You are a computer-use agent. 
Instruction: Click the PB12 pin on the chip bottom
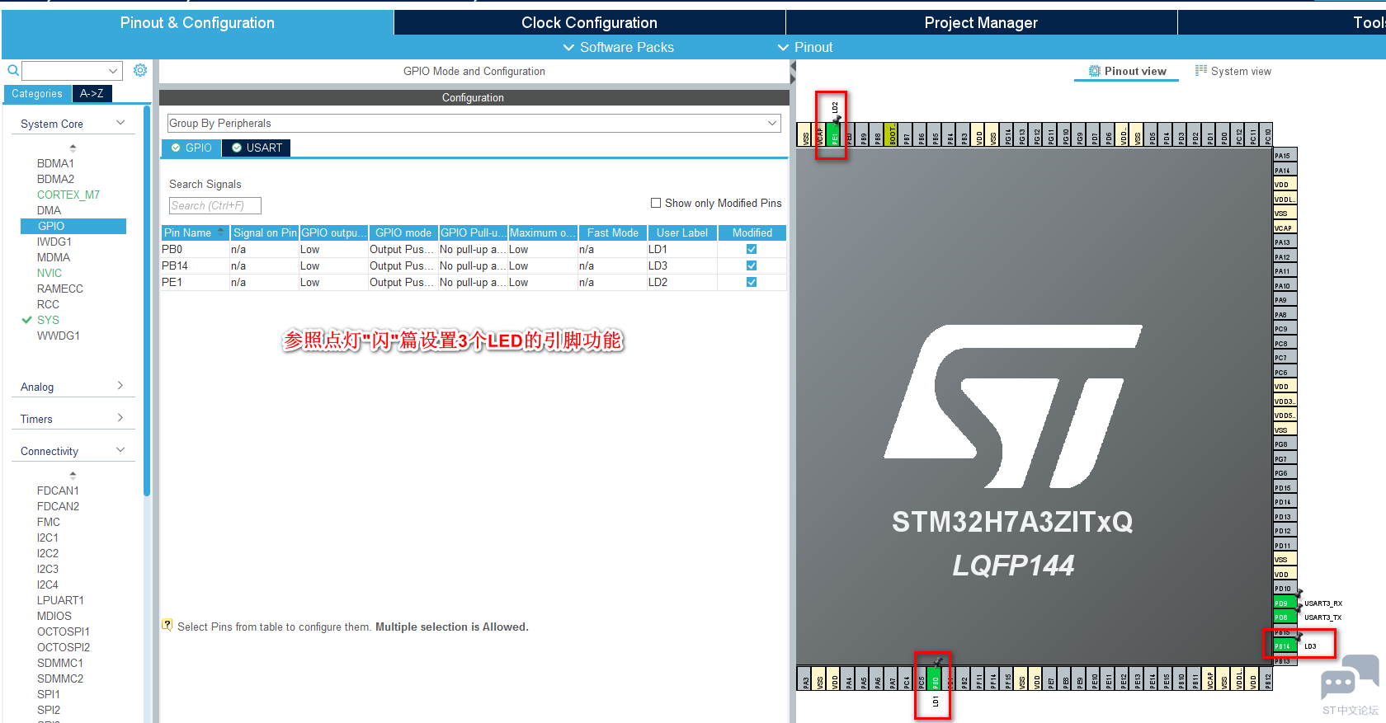pyautogui.click(x=1267, y=678)
